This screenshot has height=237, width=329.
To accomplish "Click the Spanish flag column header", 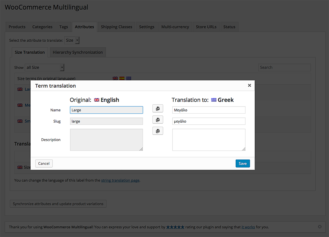I will (122, 78).
